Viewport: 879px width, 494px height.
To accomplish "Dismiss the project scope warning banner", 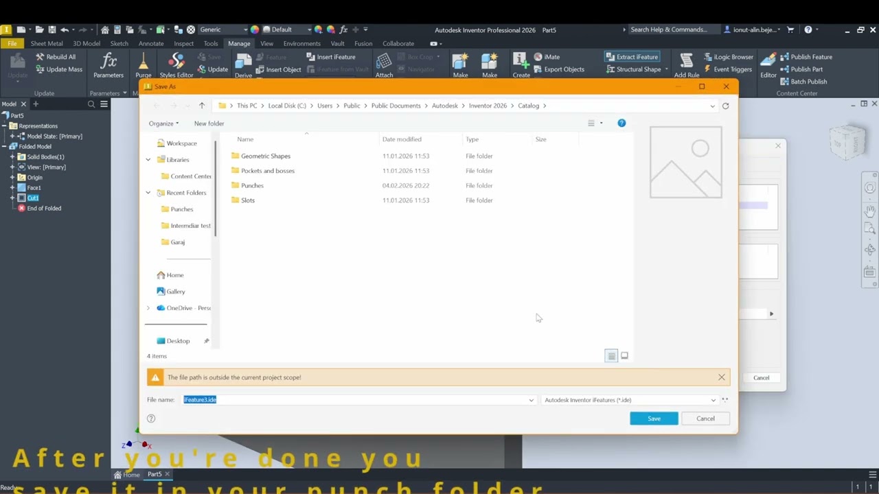I will pyautogui.click(x=722, y=377).
